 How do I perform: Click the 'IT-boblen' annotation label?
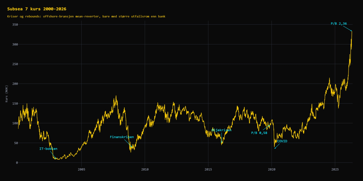(x=48, y=149)
